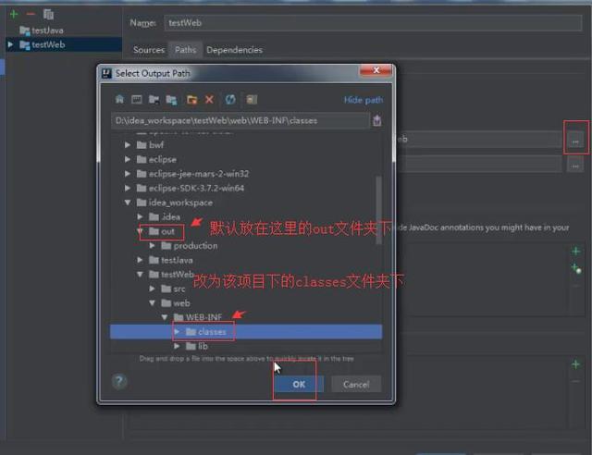592x455 pixels.
Task: Click the module Name field
Action: click(373, 23)
